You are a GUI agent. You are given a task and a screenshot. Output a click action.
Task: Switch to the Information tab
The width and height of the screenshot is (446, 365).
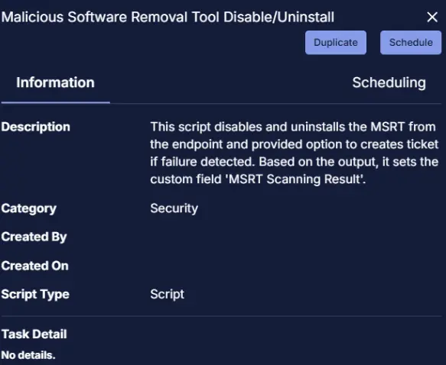[56, 82]
